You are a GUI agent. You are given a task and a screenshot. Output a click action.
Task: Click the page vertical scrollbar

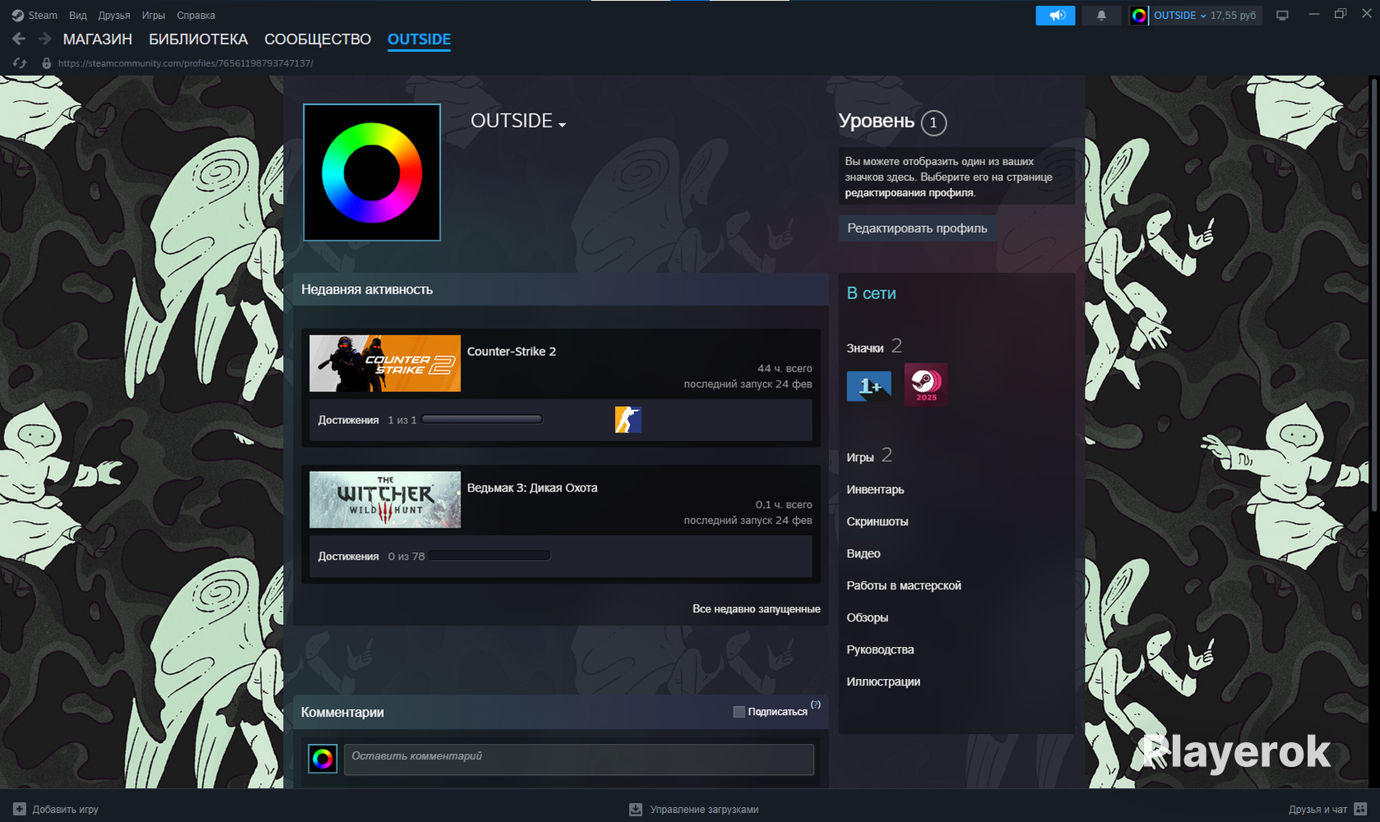(1373, 296)
